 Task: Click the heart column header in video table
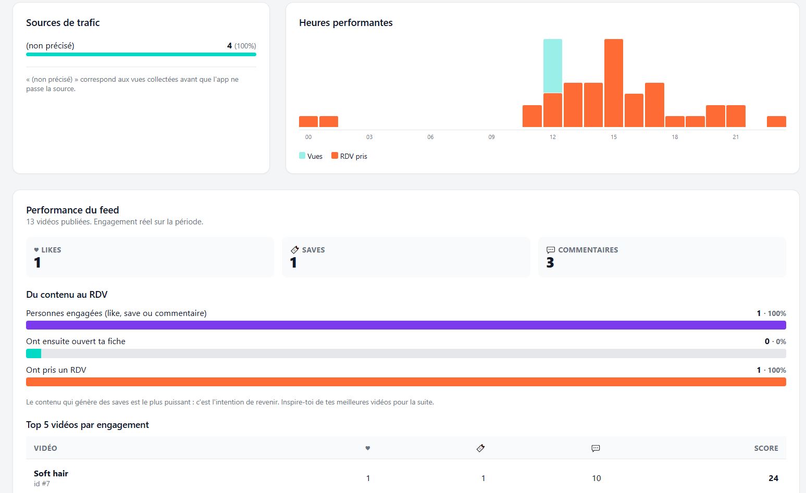tap(368, 448)
